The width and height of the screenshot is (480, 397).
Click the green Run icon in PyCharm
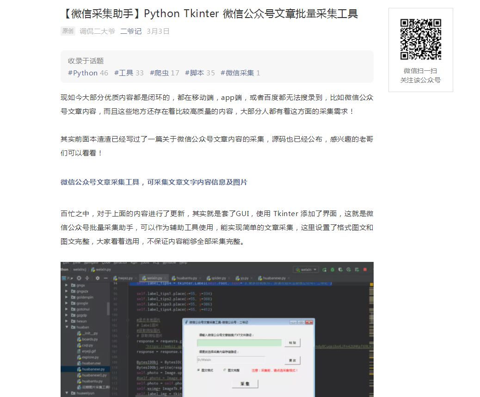[325, 270]
